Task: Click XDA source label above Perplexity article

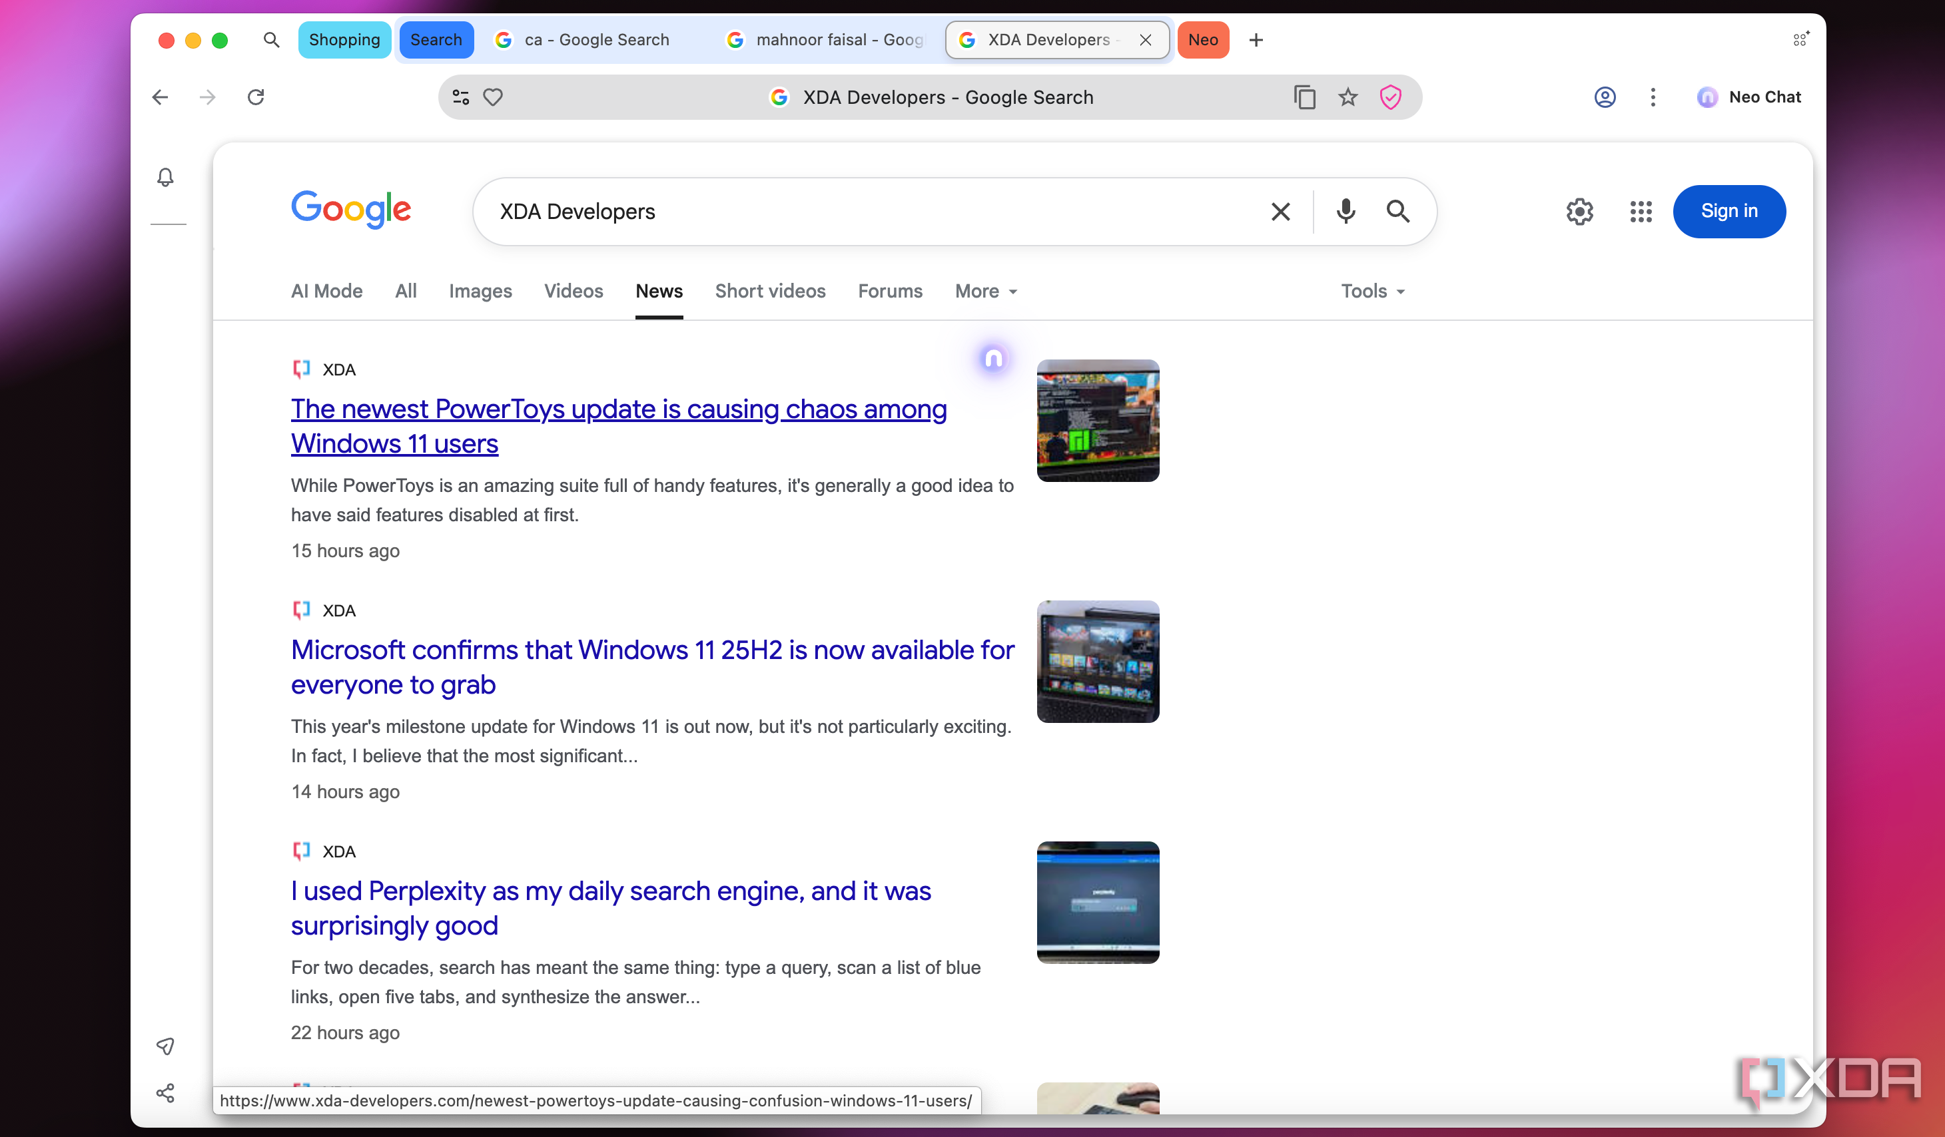Action: [339, 851]
